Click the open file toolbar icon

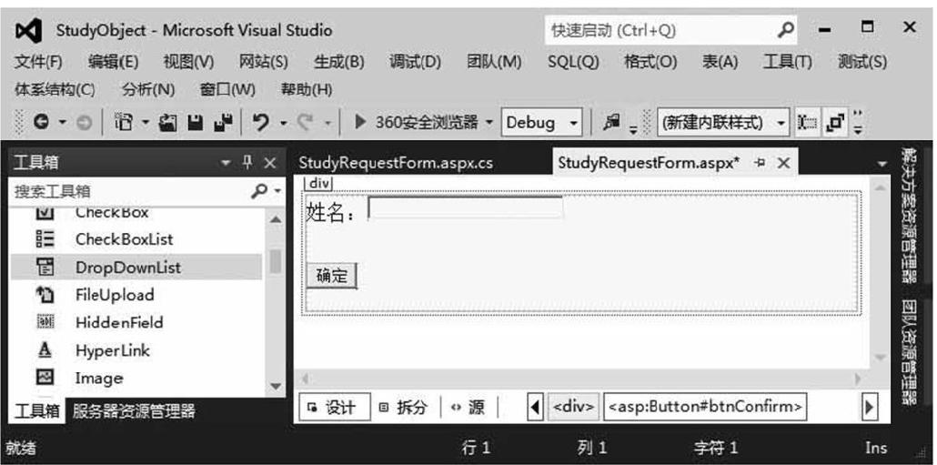169,123
